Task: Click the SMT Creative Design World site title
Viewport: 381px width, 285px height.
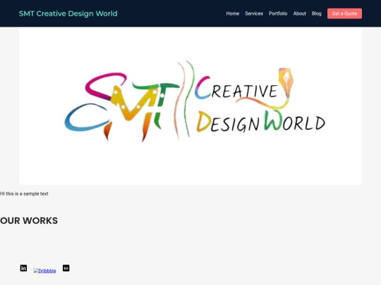Action: point(68,13)
